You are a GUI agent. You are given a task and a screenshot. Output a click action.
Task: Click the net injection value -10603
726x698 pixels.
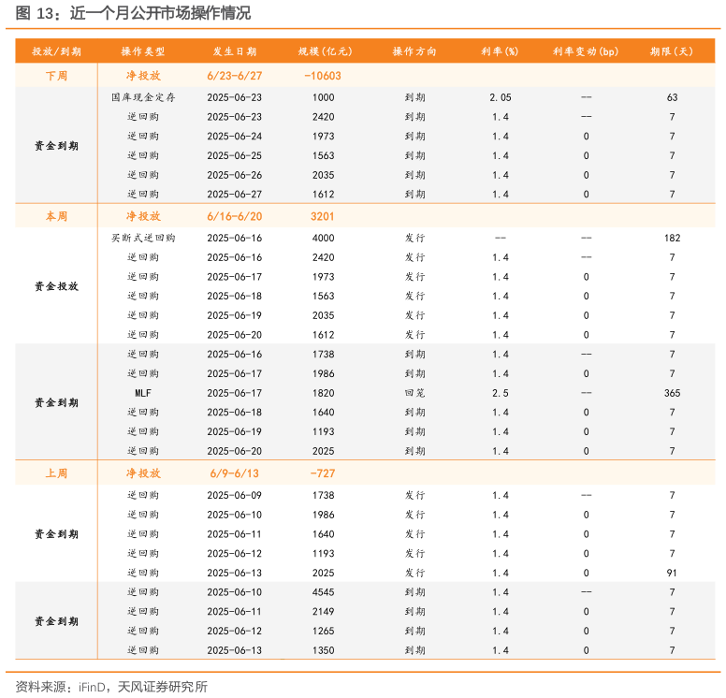click(x=323, y=77)
